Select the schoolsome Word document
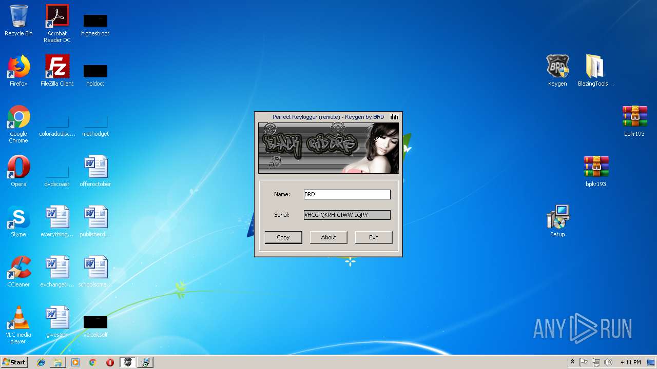This screenshot has width=657, height=369. (x=95, y=272)
